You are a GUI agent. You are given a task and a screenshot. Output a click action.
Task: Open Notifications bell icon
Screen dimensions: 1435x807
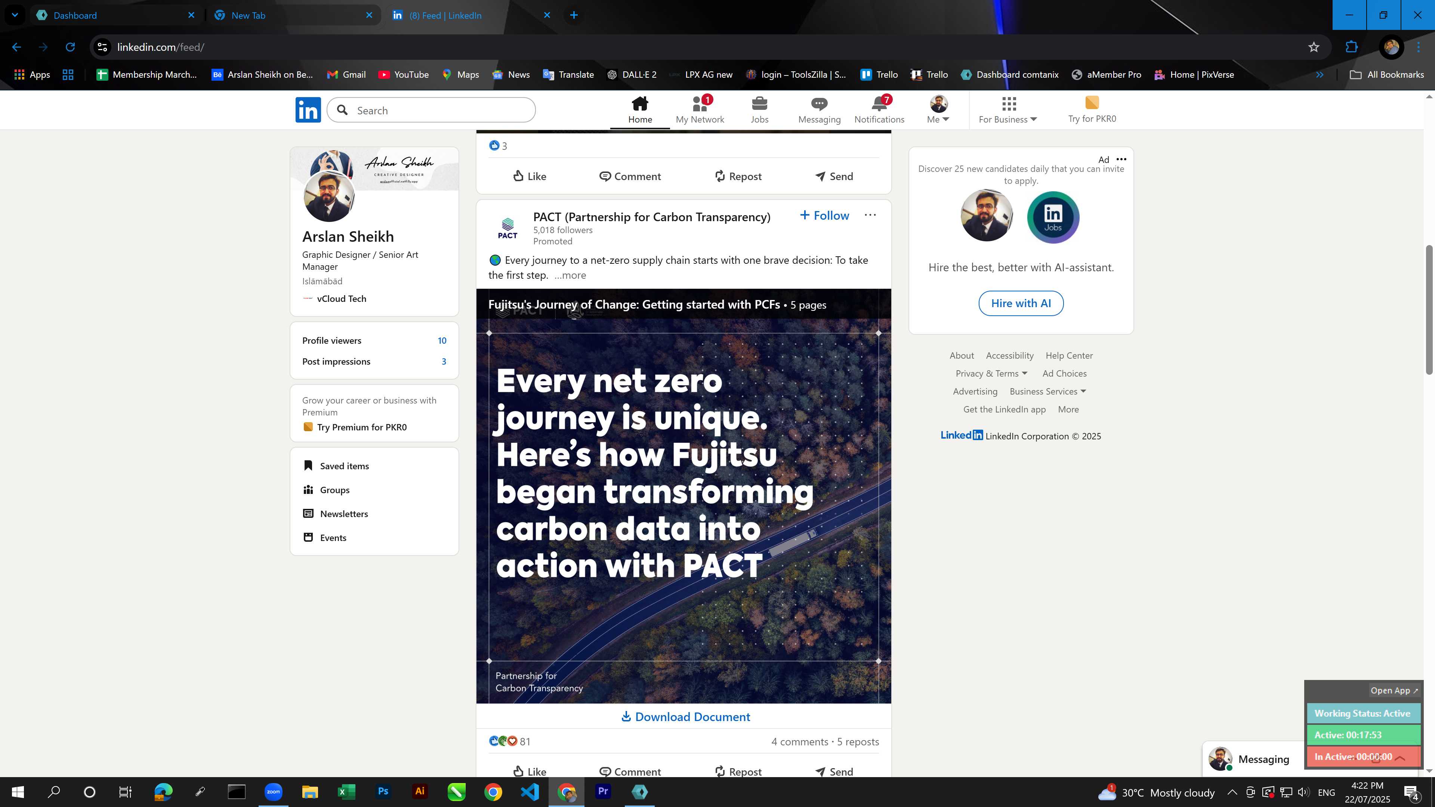pyautogui.click(x=879, y=103)
